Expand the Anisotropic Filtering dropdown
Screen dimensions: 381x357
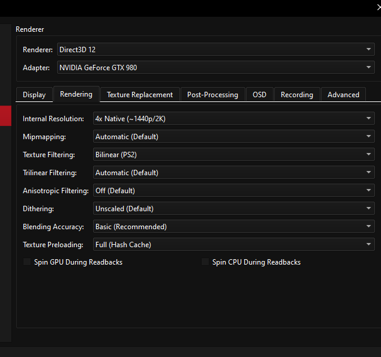[234, 190]
